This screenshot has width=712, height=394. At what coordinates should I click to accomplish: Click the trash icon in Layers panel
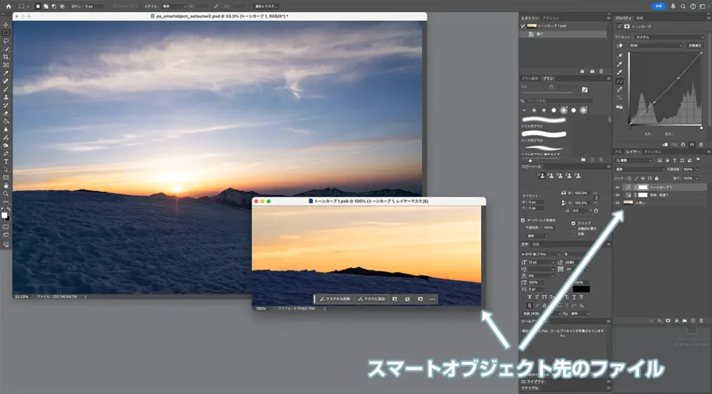[699, 320]
